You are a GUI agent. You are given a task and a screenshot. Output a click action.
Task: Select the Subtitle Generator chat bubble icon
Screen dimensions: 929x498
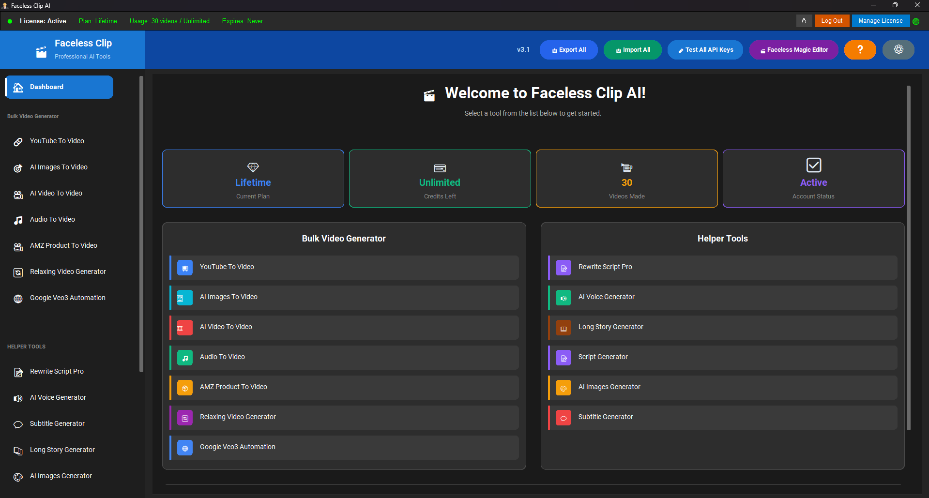click(18, 424)
